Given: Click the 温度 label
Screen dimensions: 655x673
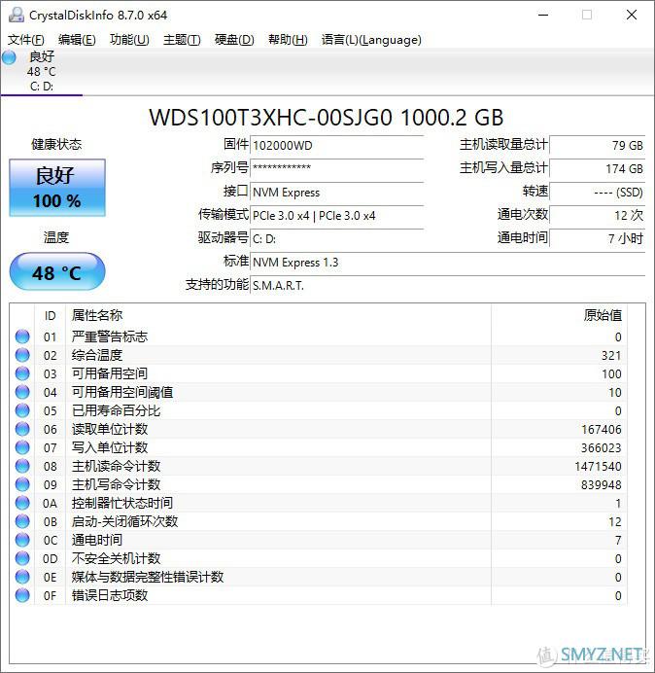Looking at the screenshot, I should [x=56, y=237].
